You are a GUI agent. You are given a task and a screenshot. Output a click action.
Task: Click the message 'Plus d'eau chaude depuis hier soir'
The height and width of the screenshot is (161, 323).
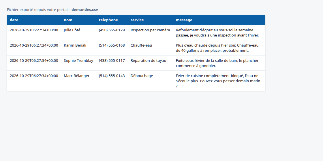point(217,48)
